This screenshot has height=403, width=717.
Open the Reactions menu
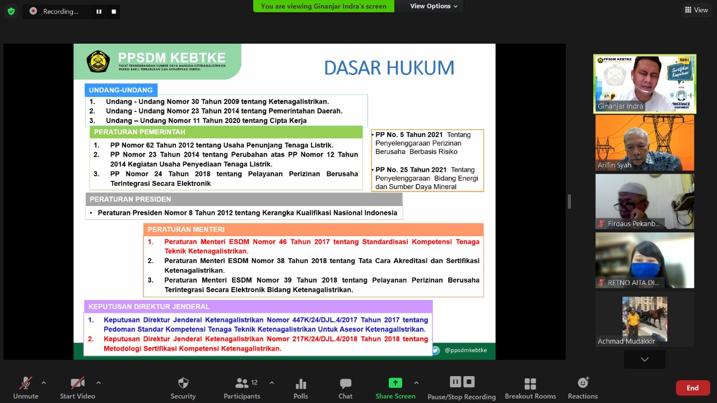click(583, 388)
